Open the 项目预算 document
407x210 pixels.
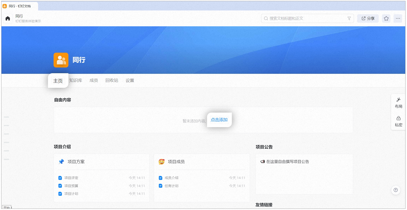click(71, 186)
